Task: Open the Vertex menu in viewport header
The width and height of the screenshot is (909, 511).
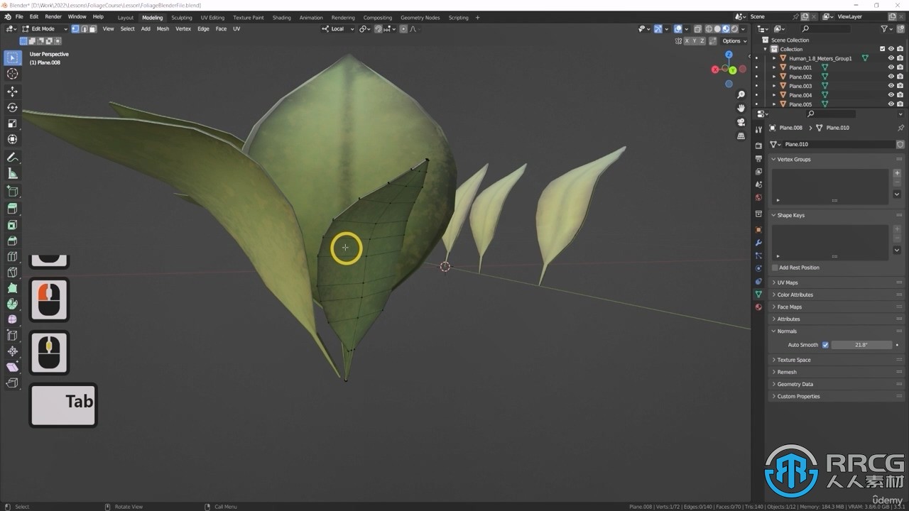Action: coord(183,29)
